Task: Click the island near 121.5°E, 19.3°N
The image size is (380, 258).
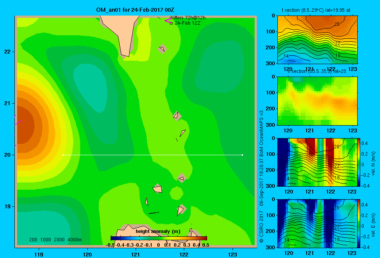Action: tap(158, 189)
